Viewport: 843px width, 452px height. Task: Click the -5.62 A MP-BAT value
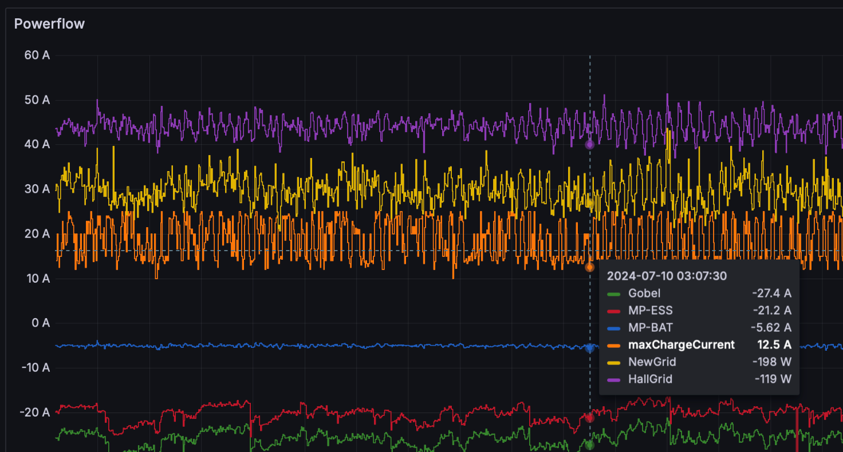[x=771, y=328]
